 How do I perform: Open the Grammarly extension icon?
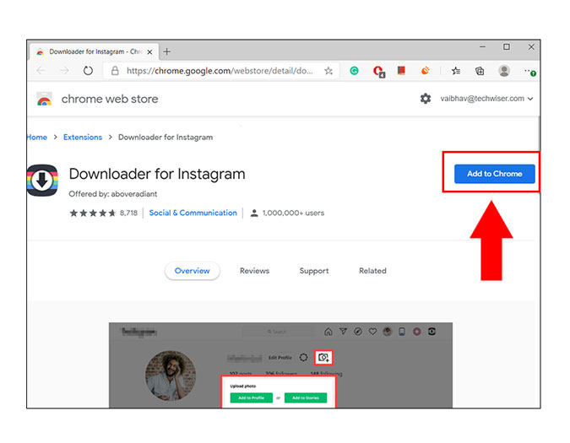coord(354,70)
